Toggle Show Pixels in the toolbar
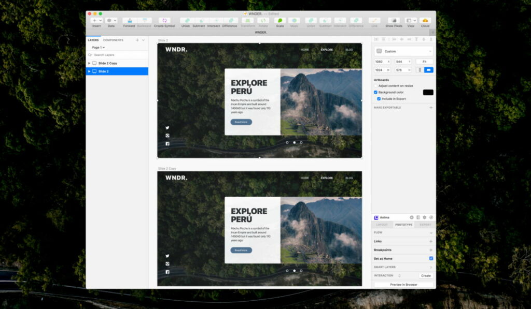 click(394, 21)
